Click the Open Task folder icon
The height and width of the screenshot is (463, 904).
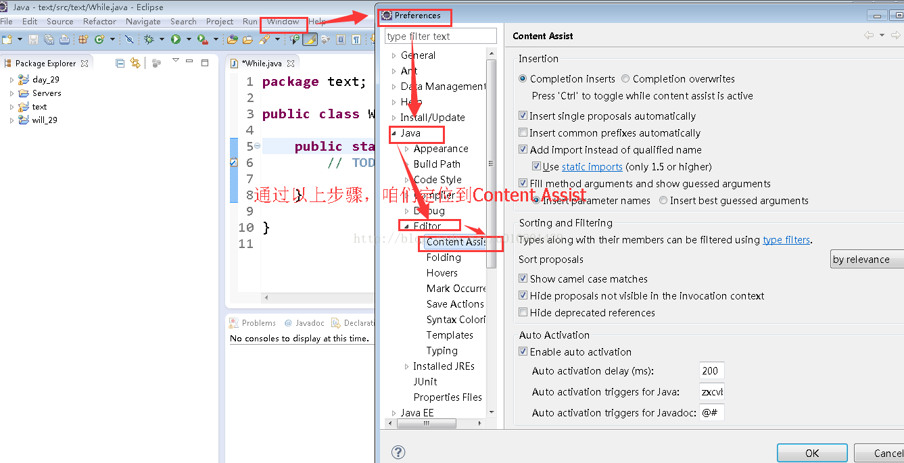247,39
